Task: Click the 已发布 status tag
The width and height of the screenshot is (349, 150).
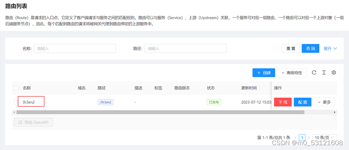Action: tap(214, 102)
